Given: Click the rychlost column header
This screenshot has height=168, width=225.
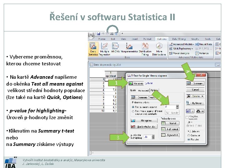Looking at the screenshot, I should pyautogui.click(x=111, y=74).
